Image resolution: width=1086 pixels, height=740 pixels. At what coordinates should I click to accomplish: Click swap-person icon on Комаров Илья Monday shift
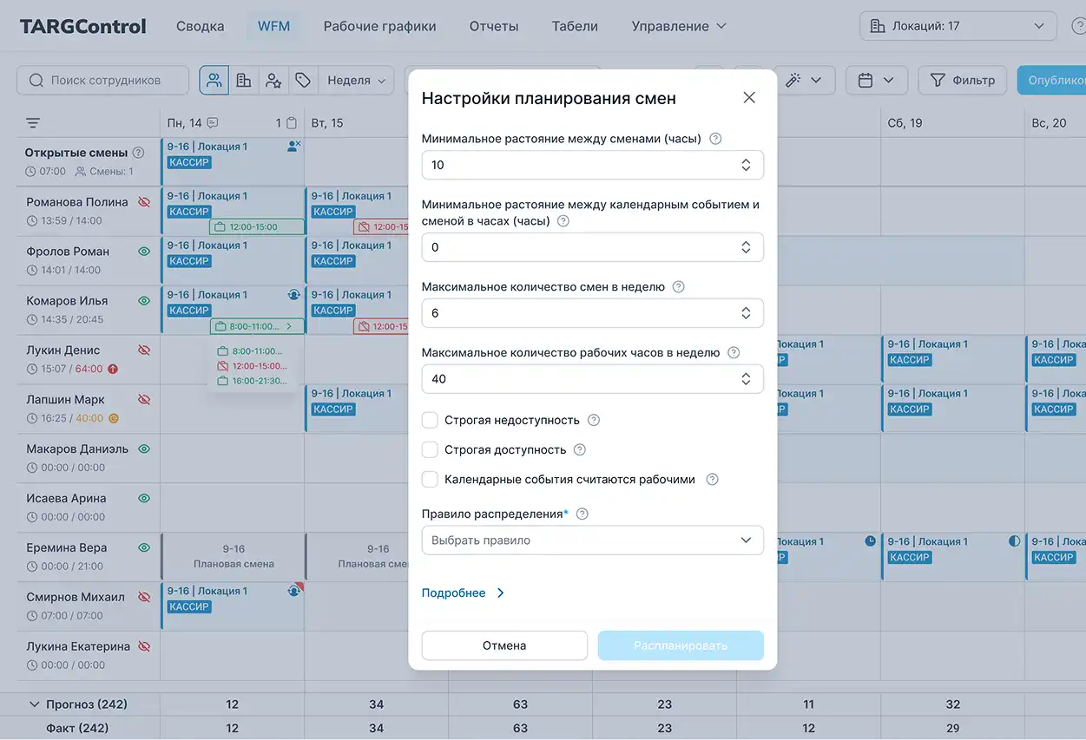(x=293, y=294)
